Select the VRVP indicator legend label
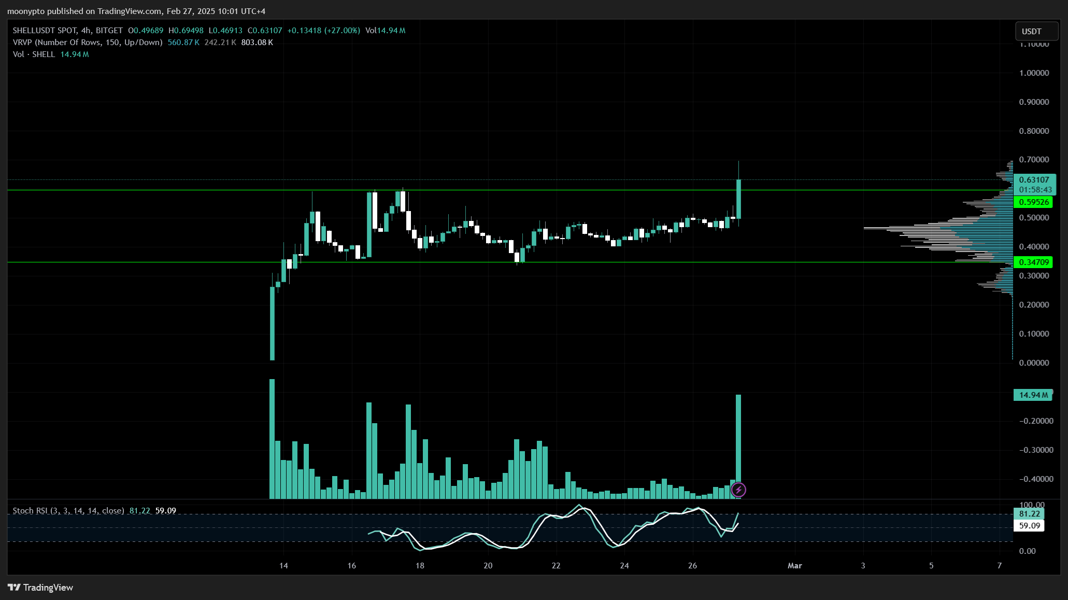The height and width of the screenshot is (600, 1068). pyautogui.click(x=88, y=43)
